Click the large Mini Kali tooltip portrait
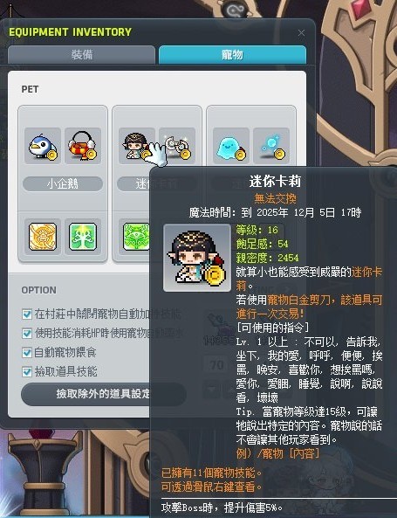This screenshot has height=518, width=397. 197,258
